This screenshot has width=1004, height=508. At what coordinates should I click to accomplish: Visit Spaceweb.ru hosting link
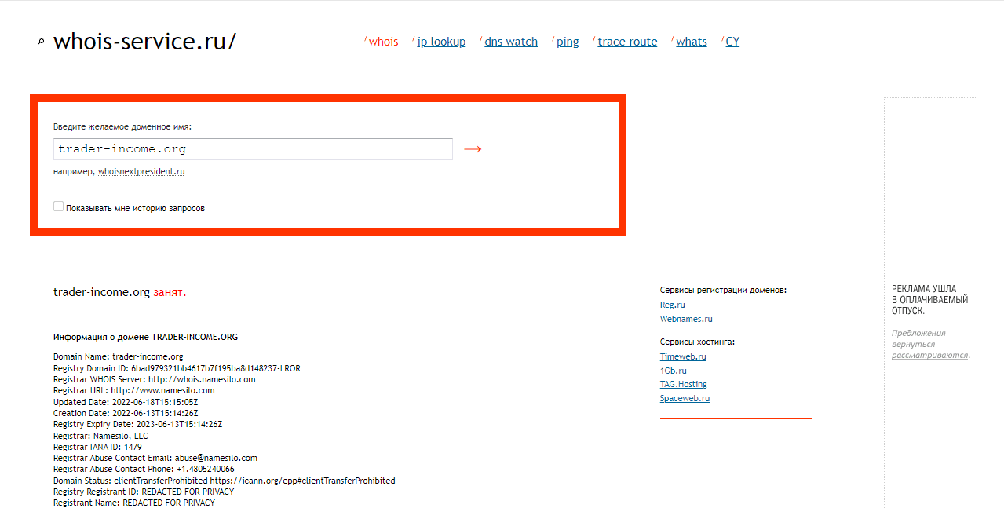point(685,398)
